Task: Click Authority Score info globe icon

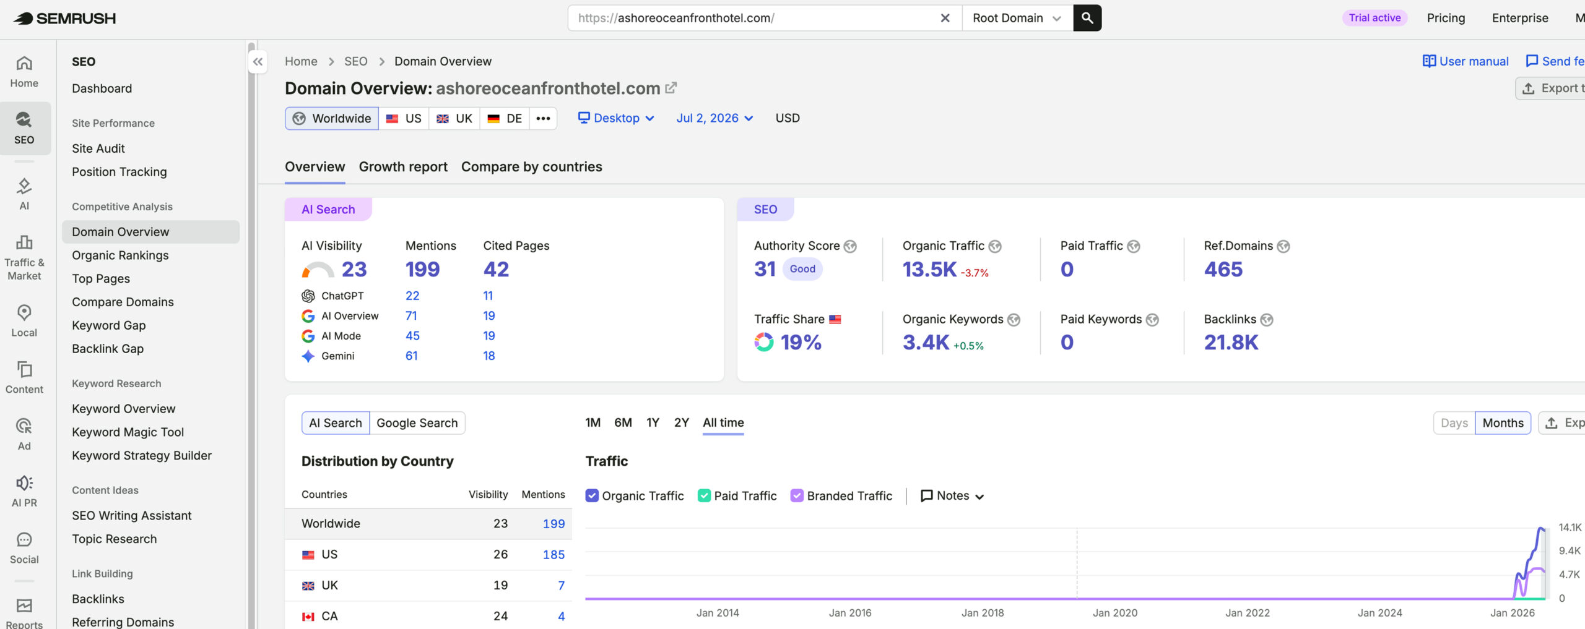Action: click(x=850, y=247)
